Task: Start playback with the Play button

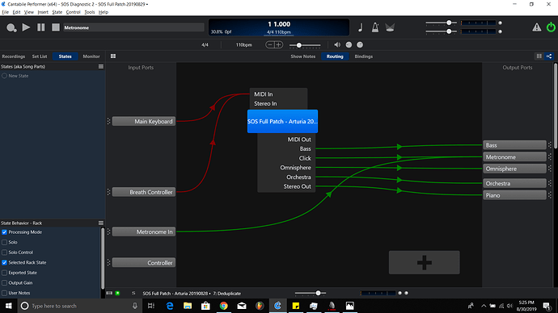Action: click(x=26, y=27)
